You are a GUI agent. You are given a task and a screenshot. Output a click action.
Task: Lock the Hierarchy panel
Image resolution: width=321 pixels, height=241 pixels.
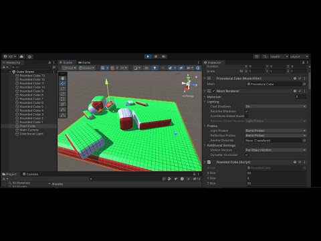tap(49, 62)
